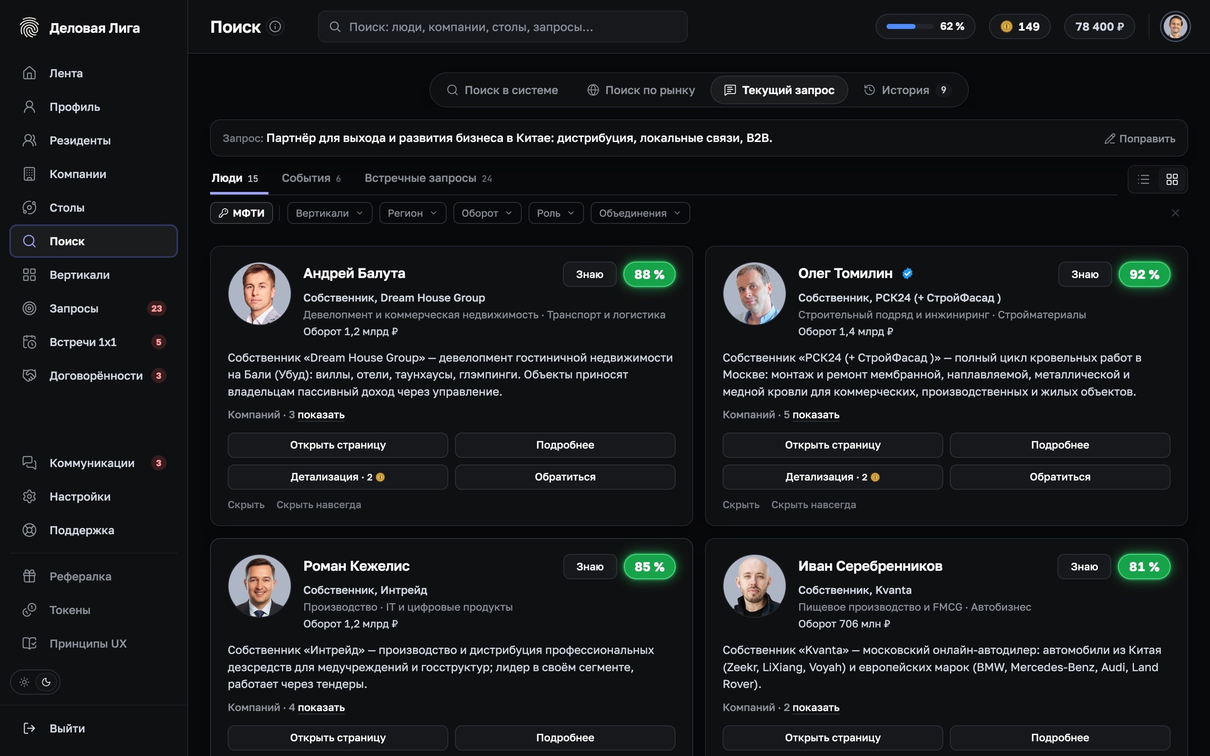Open the Объединения filter dropdown

pyautogui.click(x=640, y=213)
